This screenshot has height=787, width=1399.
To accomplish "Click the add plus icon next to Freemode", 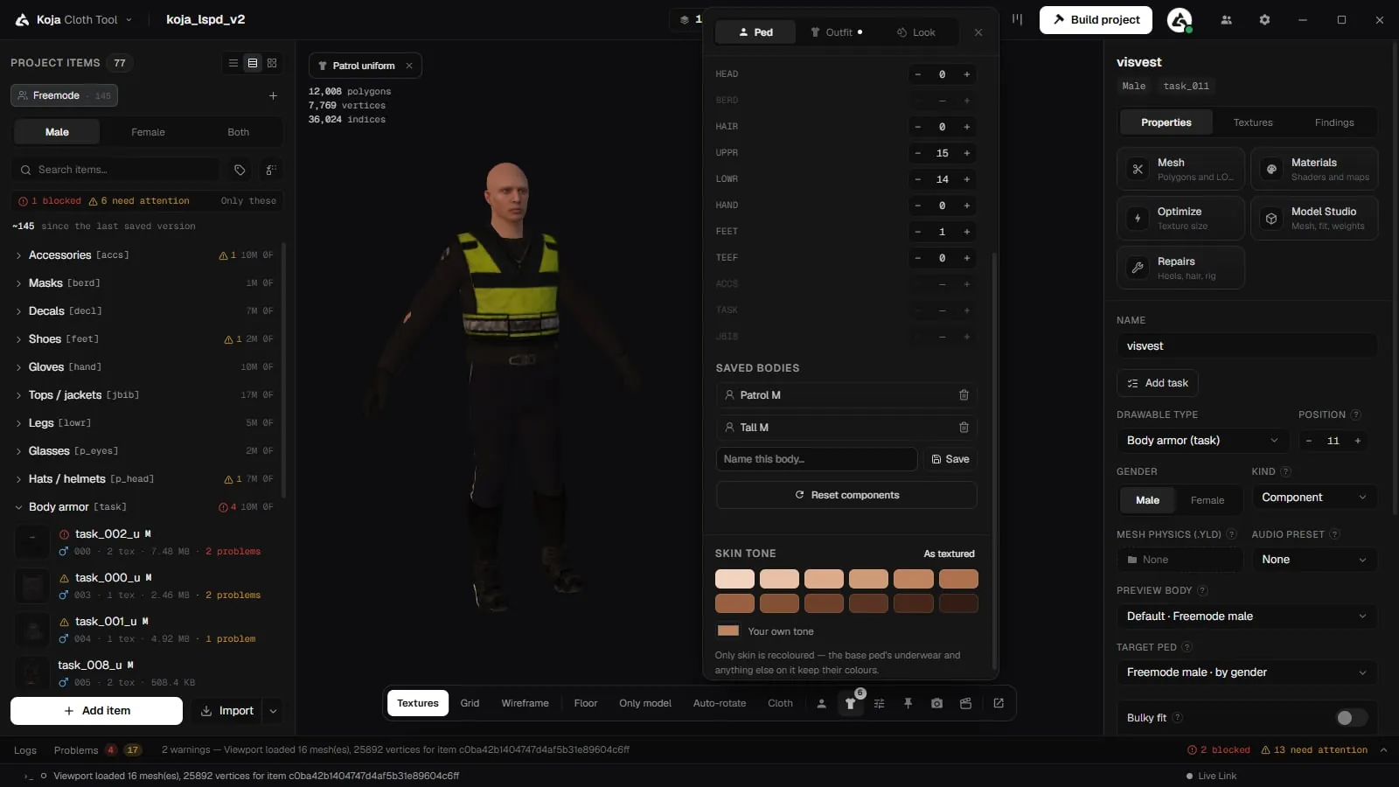I will click(273, 95).
